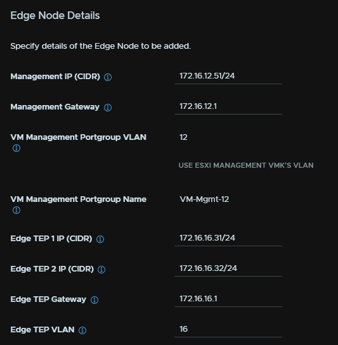This screenshot has height=345, width=338.
Task: Click the Edge TEP VLAN label text
Action: coord(42,330)
